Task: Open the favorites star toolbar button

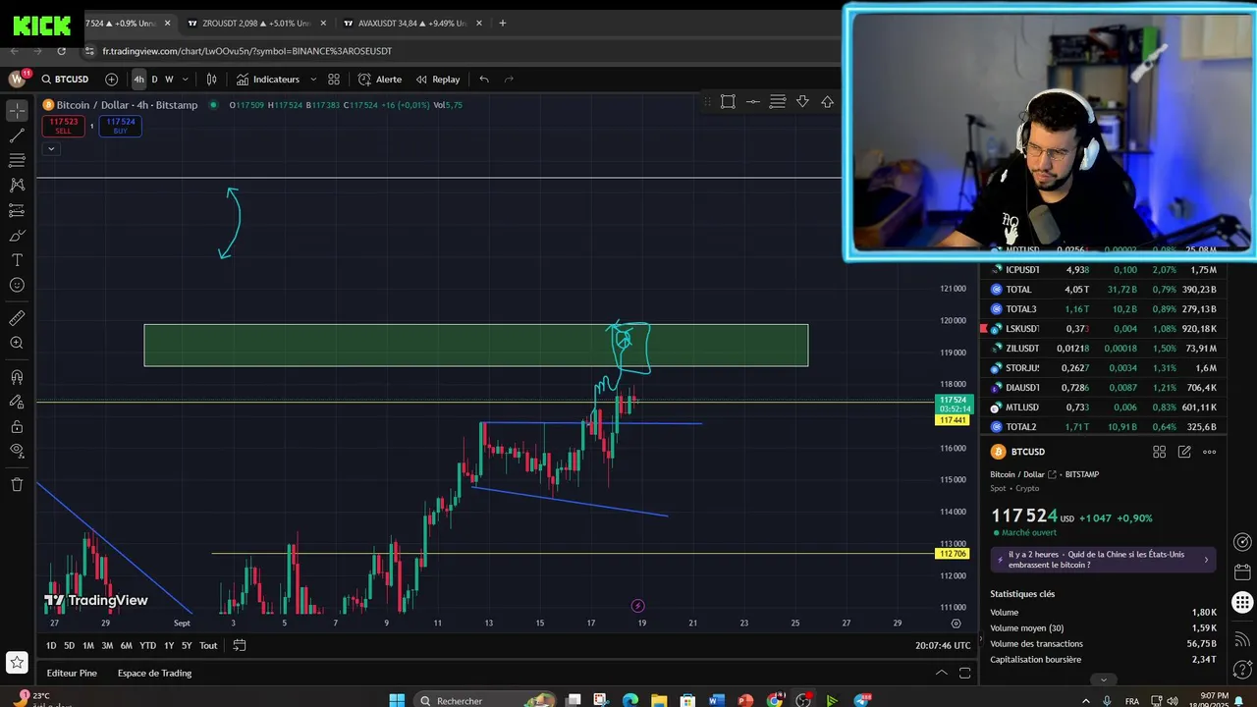Action: pos(17,663)
